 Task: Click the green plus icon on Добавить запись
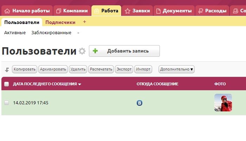[95, 51]
